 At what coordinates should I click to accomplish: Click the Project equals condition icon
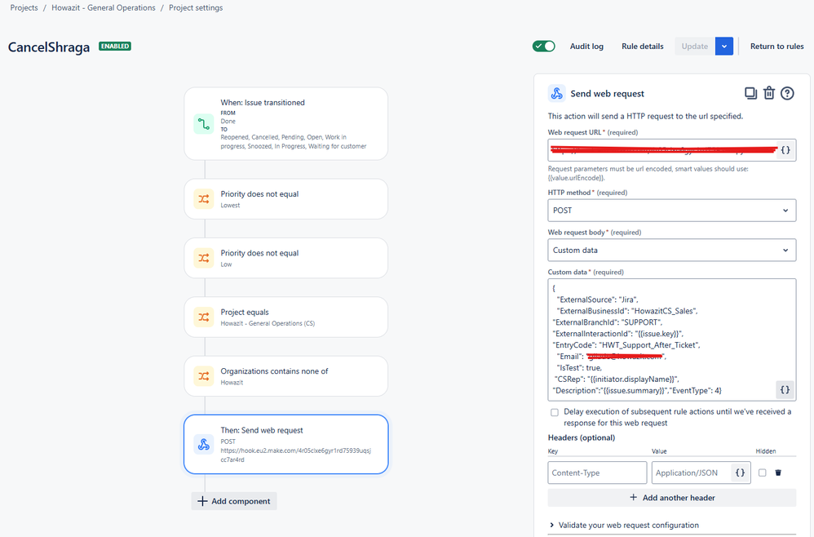click(x=204, y=317)
